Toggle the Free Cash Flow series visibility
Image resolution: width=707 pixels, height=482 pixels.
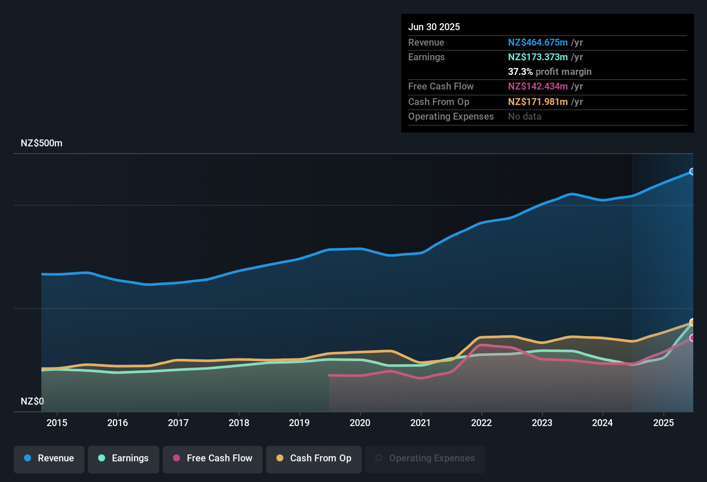(212, 458)
